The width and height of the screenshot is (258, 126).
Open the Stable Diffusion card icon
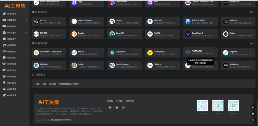pyautogui.click(x=74, y=22)
